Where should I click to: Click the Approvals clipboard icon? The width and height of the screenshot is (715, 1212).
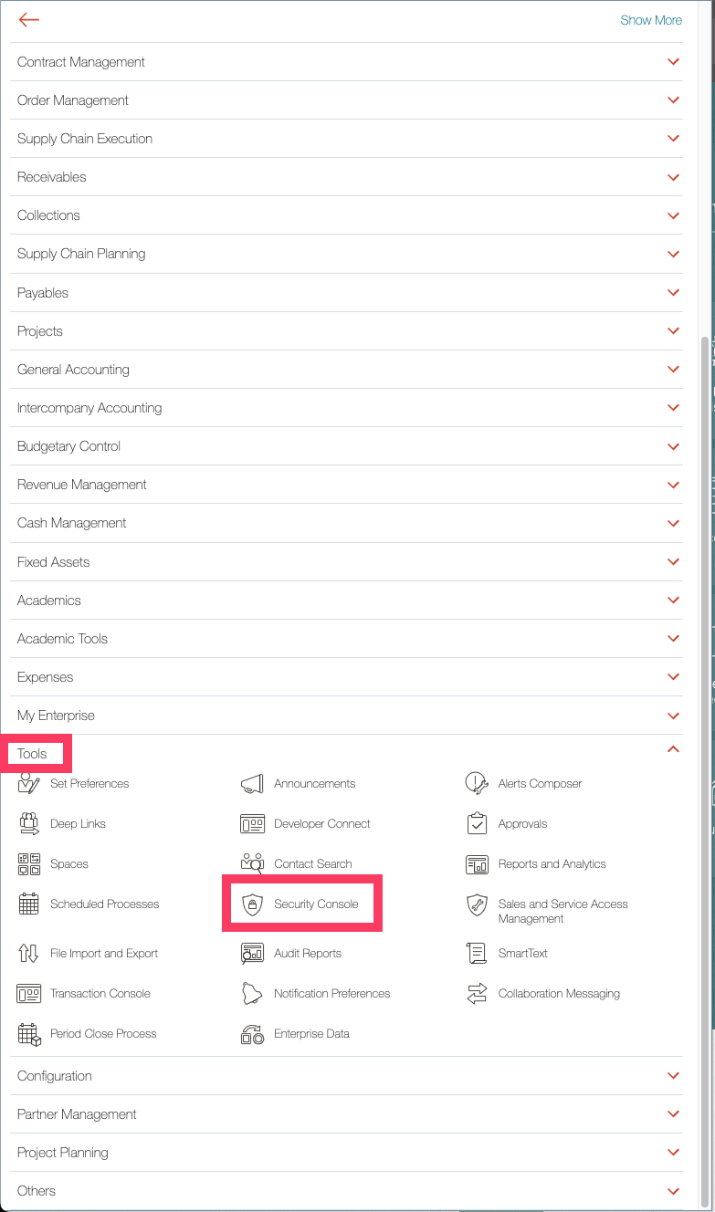click(x=477, y=824)
